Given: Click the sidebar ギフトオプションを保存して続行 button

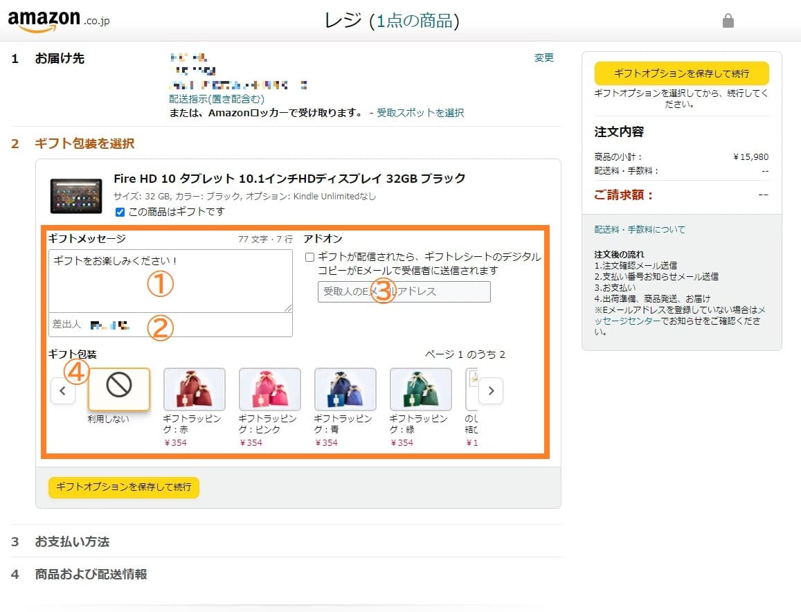Looking at the screenshot, I should (x=681, y=73).
